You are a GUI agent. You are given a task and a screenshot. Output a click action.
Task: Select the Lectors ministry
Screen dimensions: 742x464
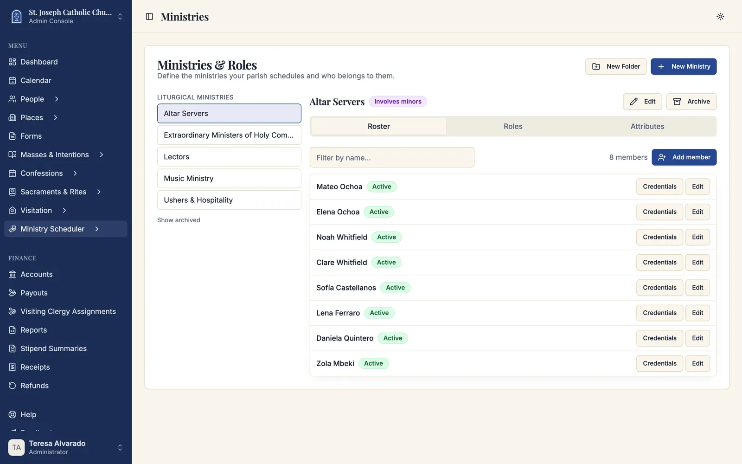pyautogui.click(x=229, y=157)
